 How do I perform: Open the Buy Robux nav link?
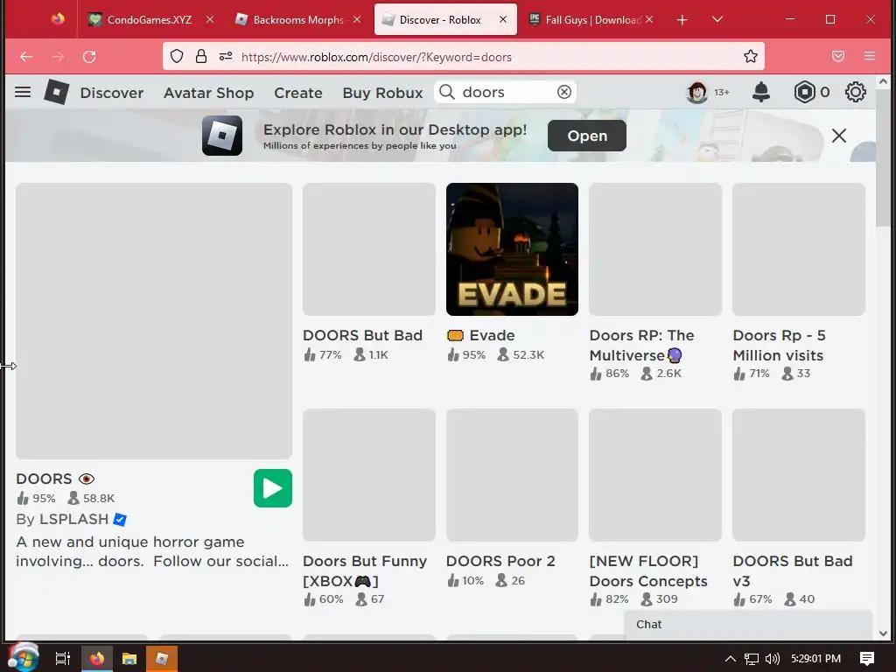(382, 93)
